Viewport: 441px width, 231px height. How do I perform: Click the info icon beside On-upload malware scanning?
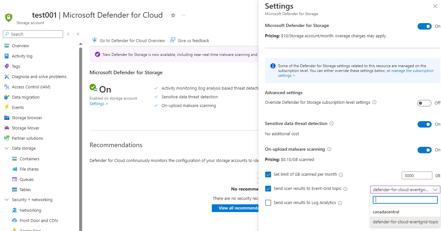pos(329,149)
